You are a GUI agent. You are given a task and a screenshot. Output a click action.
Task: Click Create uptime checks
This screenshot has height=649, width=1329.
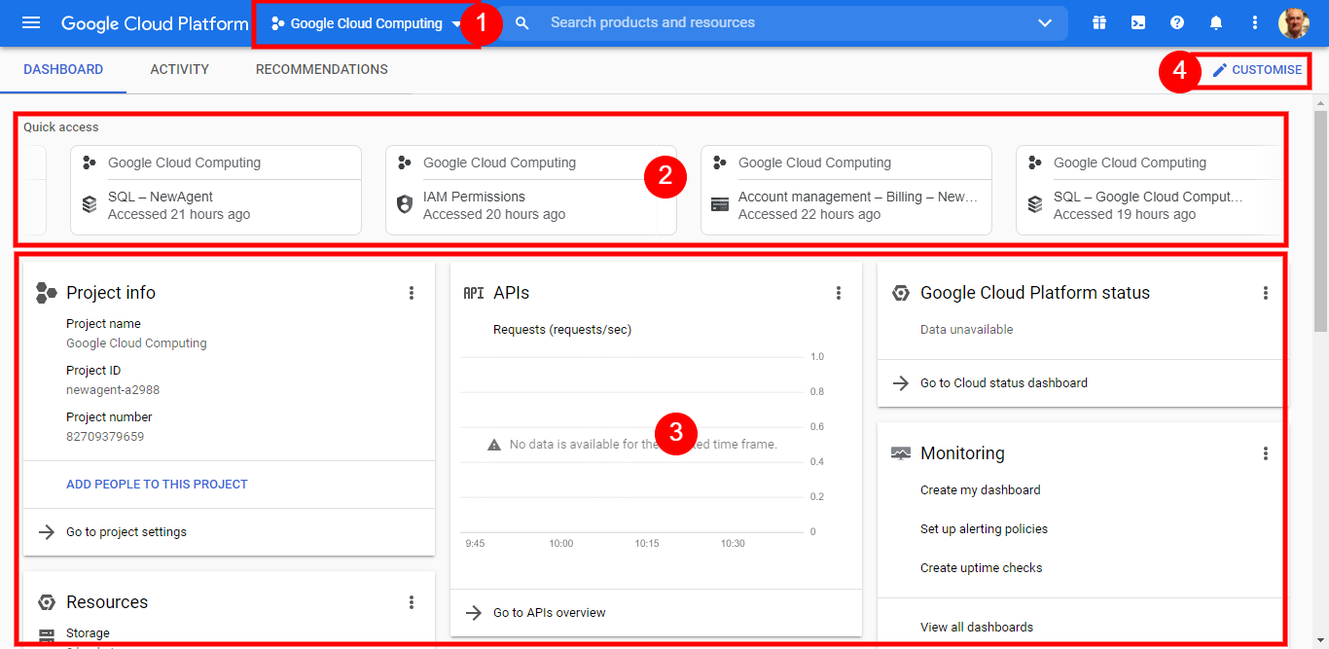(981, 568)
